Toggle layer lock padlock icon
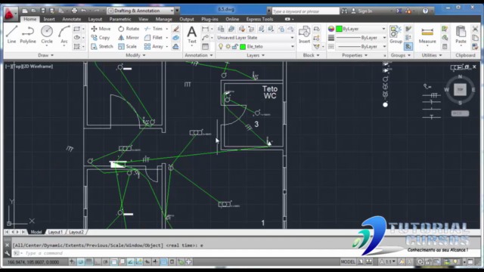The width and height of the screenshot is (484, 272). click(235, 47)
